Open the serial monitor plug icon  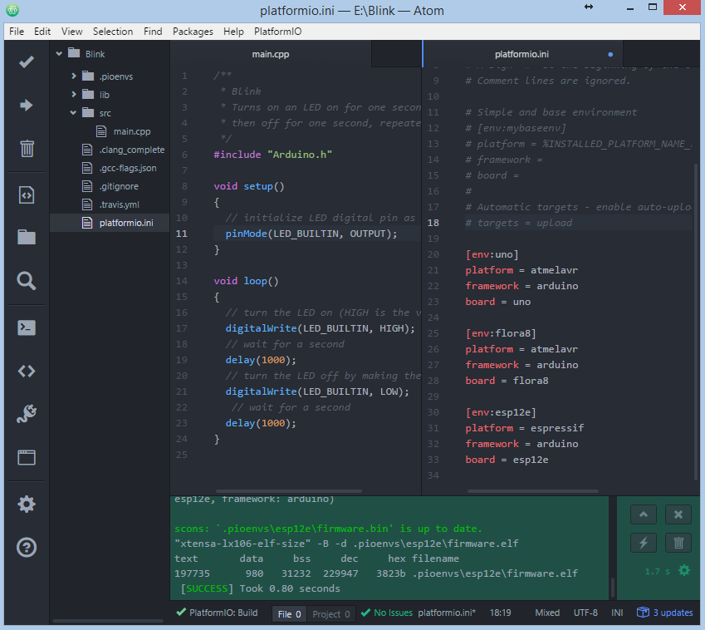pyautogui.click(x=27, y=414)
